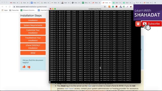The image size is (162, 91).
Task: Close the Gmail Inbox tab
Action: [17, 3]
